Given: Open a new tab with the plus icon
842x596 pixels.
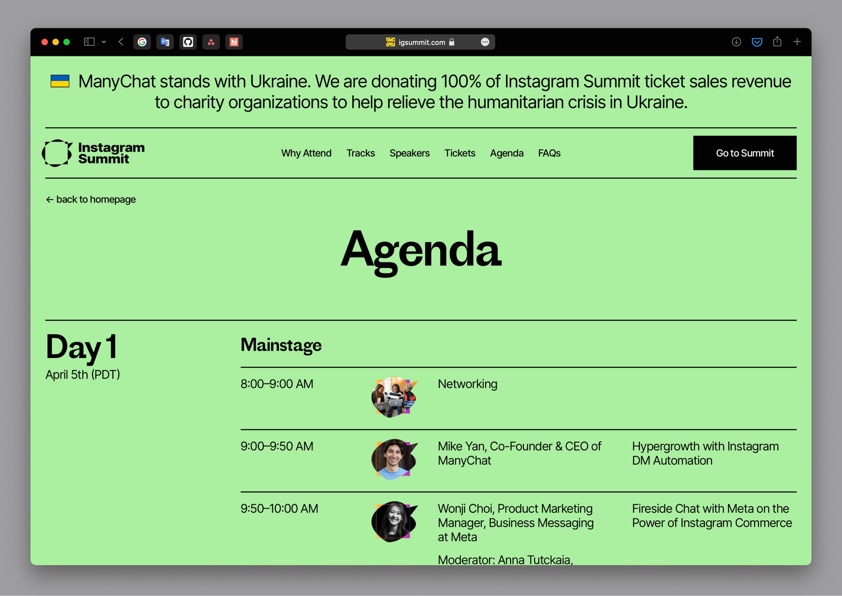Looking at the screenshot, I should click(797, 42).
